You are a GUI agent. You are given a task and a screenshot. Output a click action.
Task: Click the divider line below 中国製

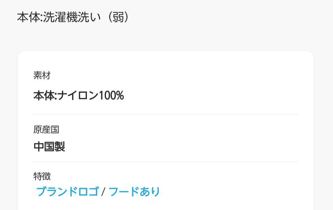click(166, 162)
